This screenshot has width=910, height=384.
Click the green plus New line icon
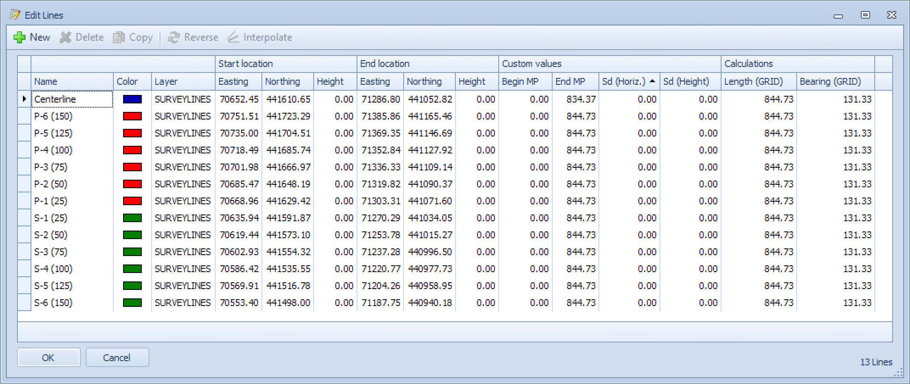pyautogui.click(x=20, y=38)
